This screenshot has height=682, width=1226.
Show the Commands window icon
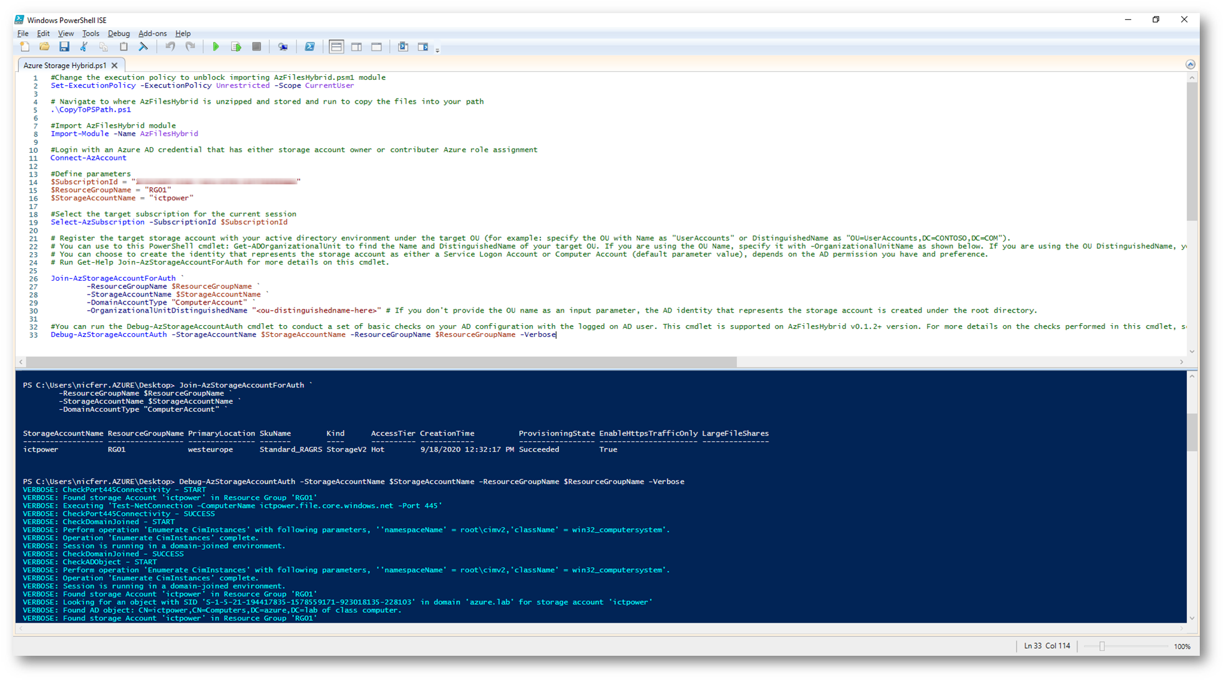403,47
